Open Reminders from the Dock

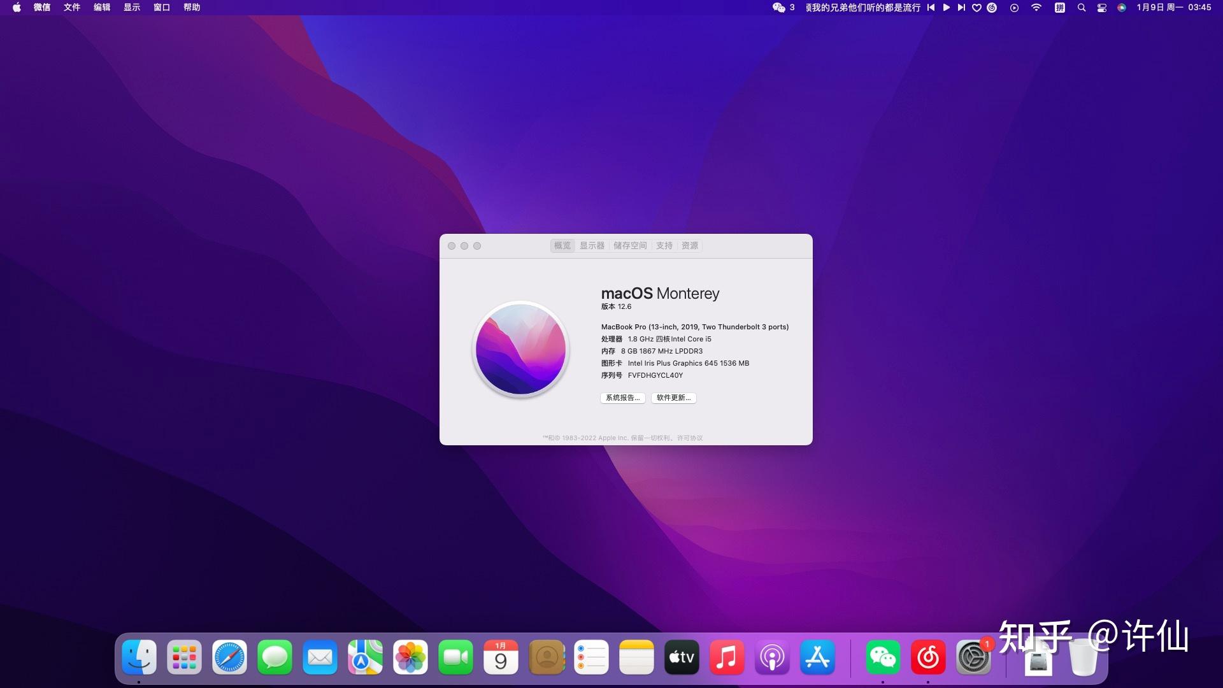pos(591,657)
